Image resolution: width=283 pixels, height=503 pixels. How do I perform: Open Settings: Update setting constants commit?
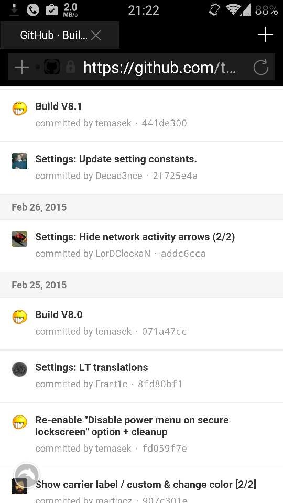click(116, 159)
